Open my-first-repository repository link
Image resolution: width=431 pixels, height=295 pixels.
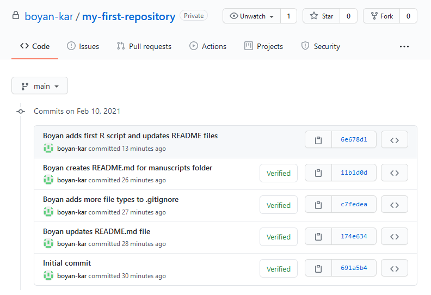pos(128,16)
